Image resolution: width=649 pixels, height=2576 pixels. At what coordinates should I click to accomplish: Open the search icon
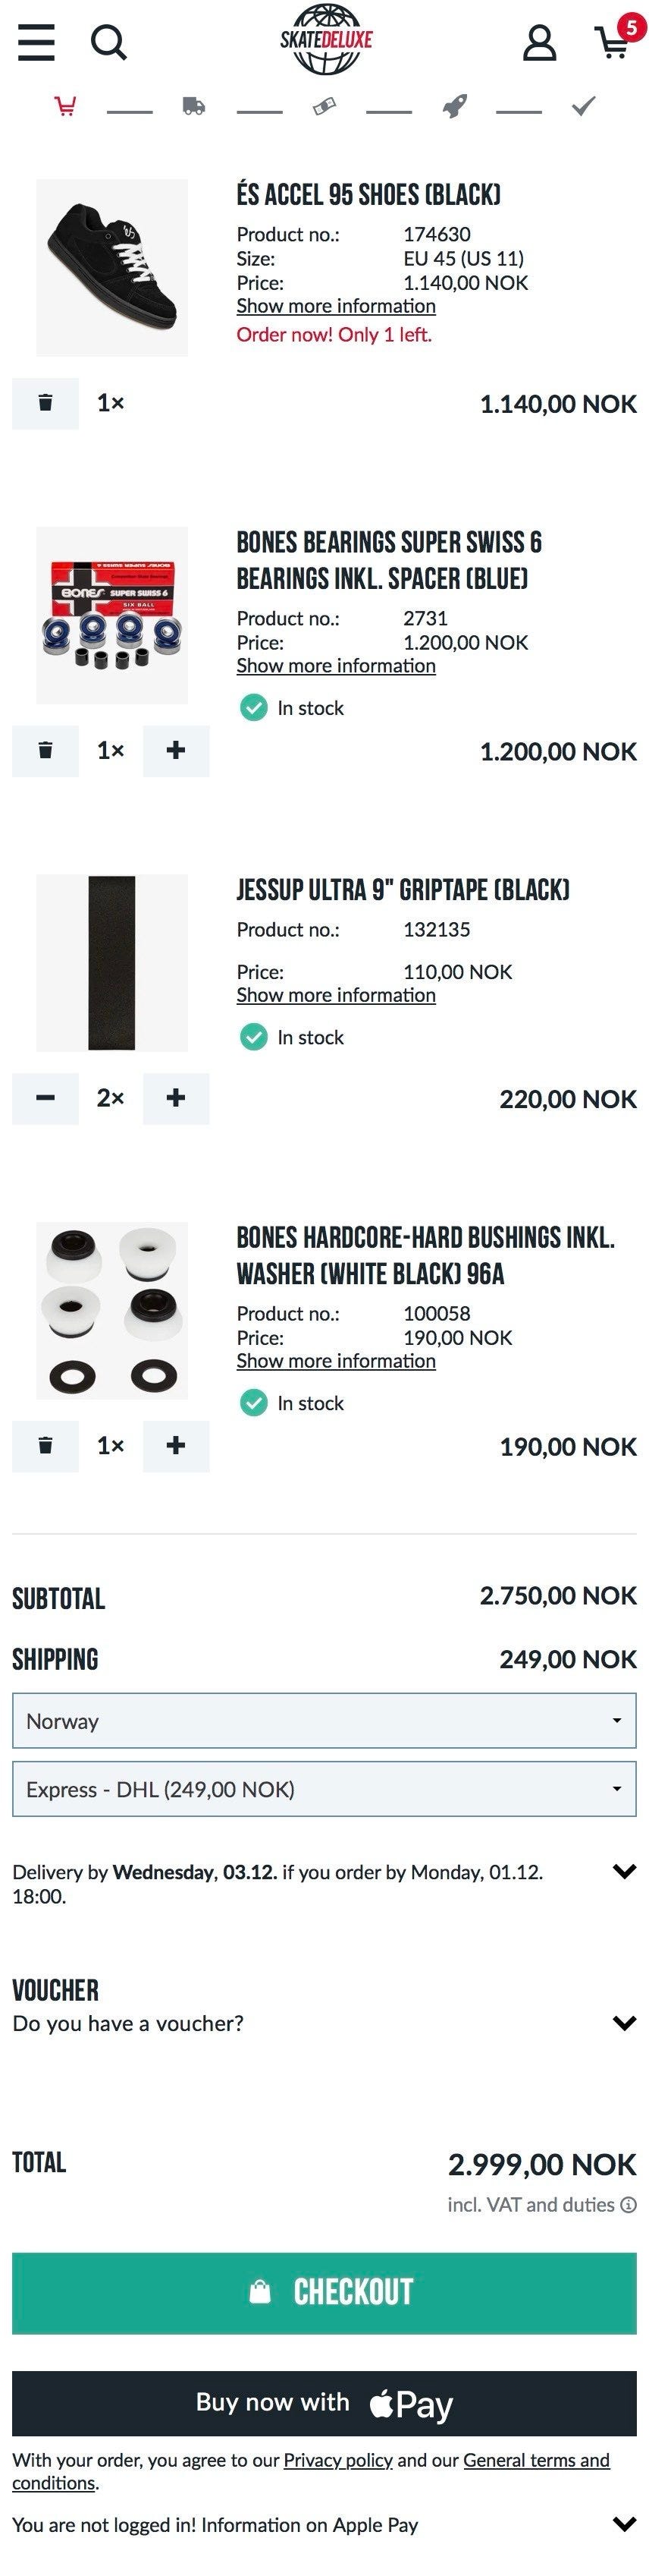[108, 42]
